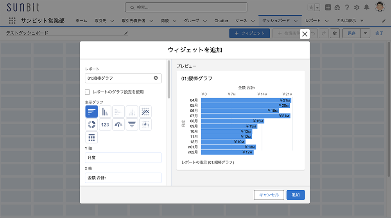The height and width of the screenshot is (218, 391).
Task: Open the global actions plus icon
Action: [328, 7]
